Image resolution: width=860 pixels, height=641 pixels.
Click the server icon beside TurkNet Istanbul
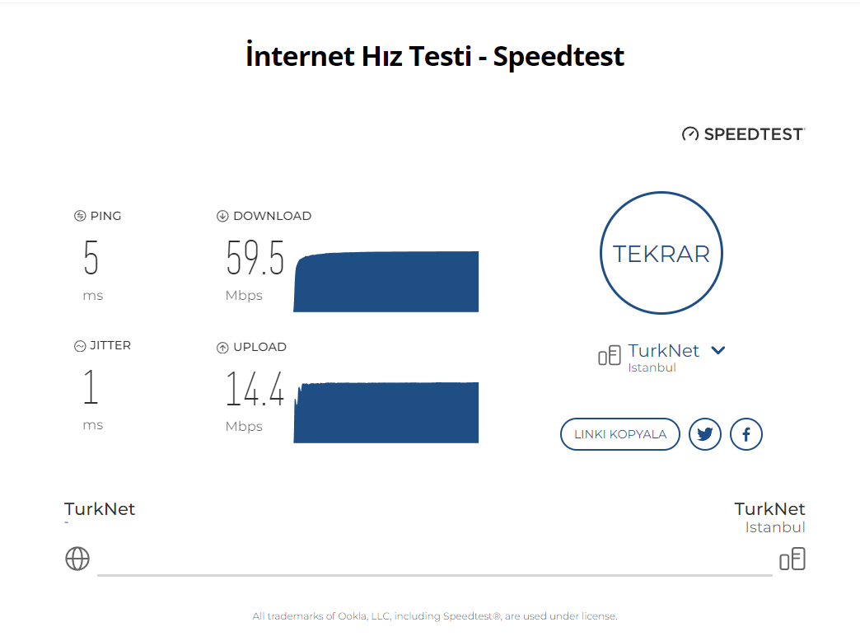pos(610,355)
